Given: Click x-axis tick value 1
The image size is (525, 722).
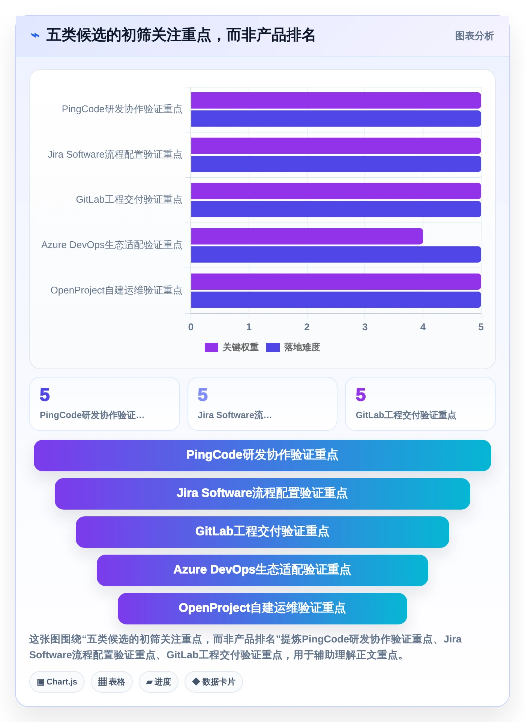Looking at the screenshot, I should click(249, 327).
